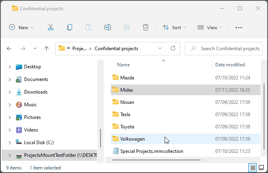
Task: Expand the Music tree node
Action: (10, 105)
